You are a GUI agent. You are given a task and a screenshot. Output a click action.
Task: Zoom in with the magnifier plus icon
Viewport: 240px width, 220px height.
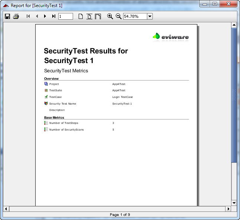(110, 16)
